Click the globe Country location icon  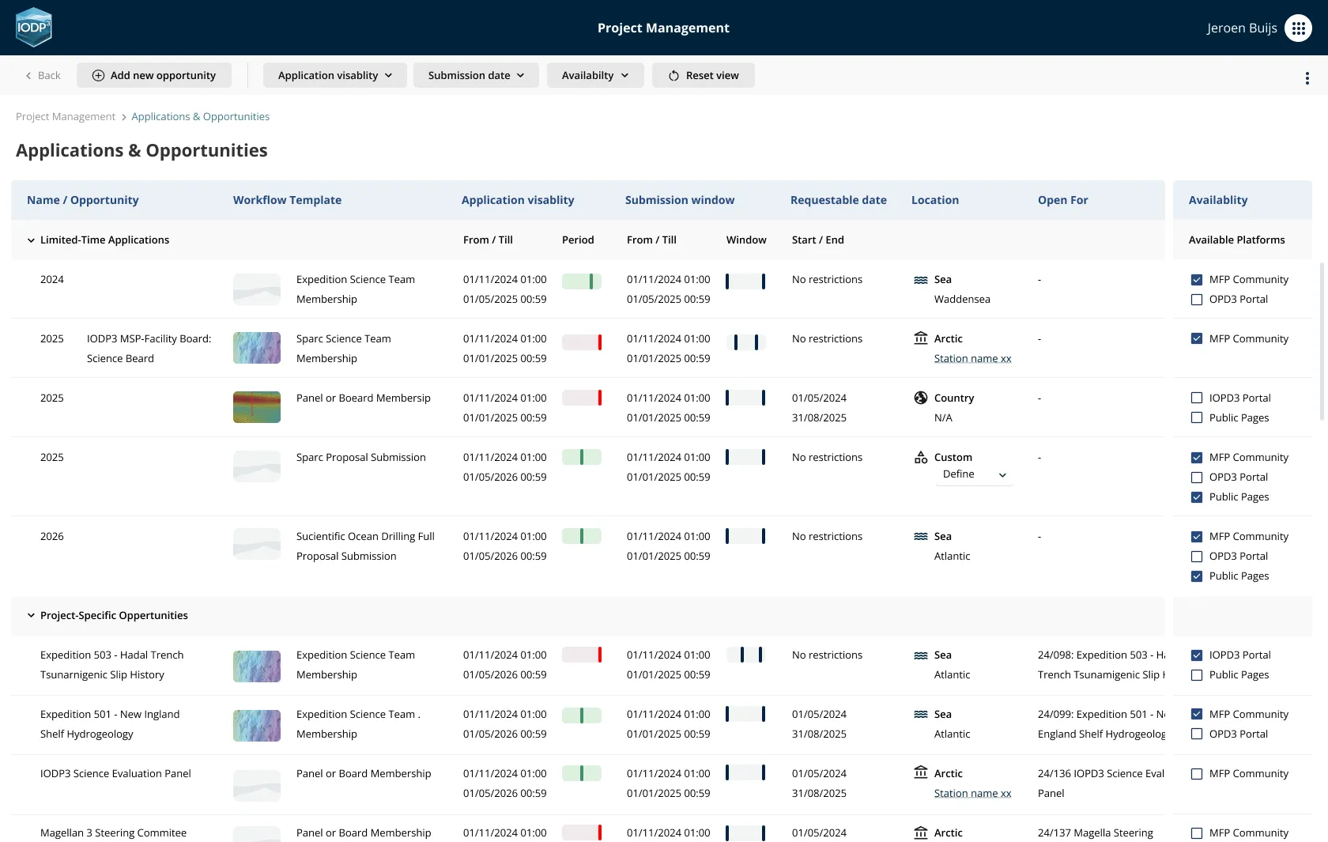[920, 398]
